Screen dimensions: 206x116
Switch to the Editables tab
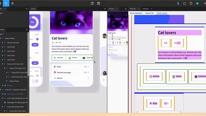(145, 9)
